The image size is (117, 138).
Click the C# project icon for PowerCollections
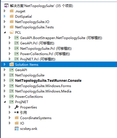point(11,96)
